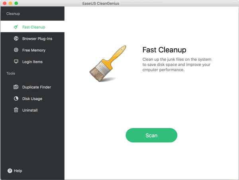Click the broom icon beside Fast Cleanup
The image size is (239, 180).
click(x=16, y=27)
